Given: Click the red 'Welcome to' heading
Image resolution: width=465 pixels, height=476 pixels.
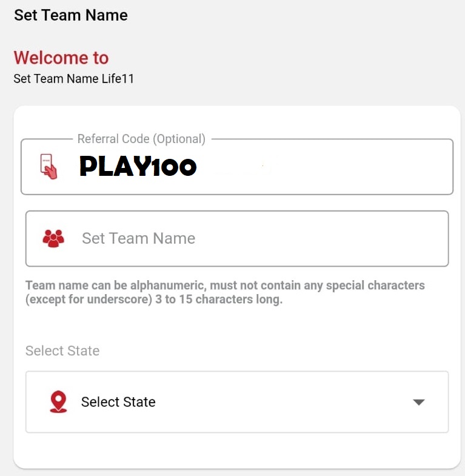Looking at the screenshot, I should point(61,58).
